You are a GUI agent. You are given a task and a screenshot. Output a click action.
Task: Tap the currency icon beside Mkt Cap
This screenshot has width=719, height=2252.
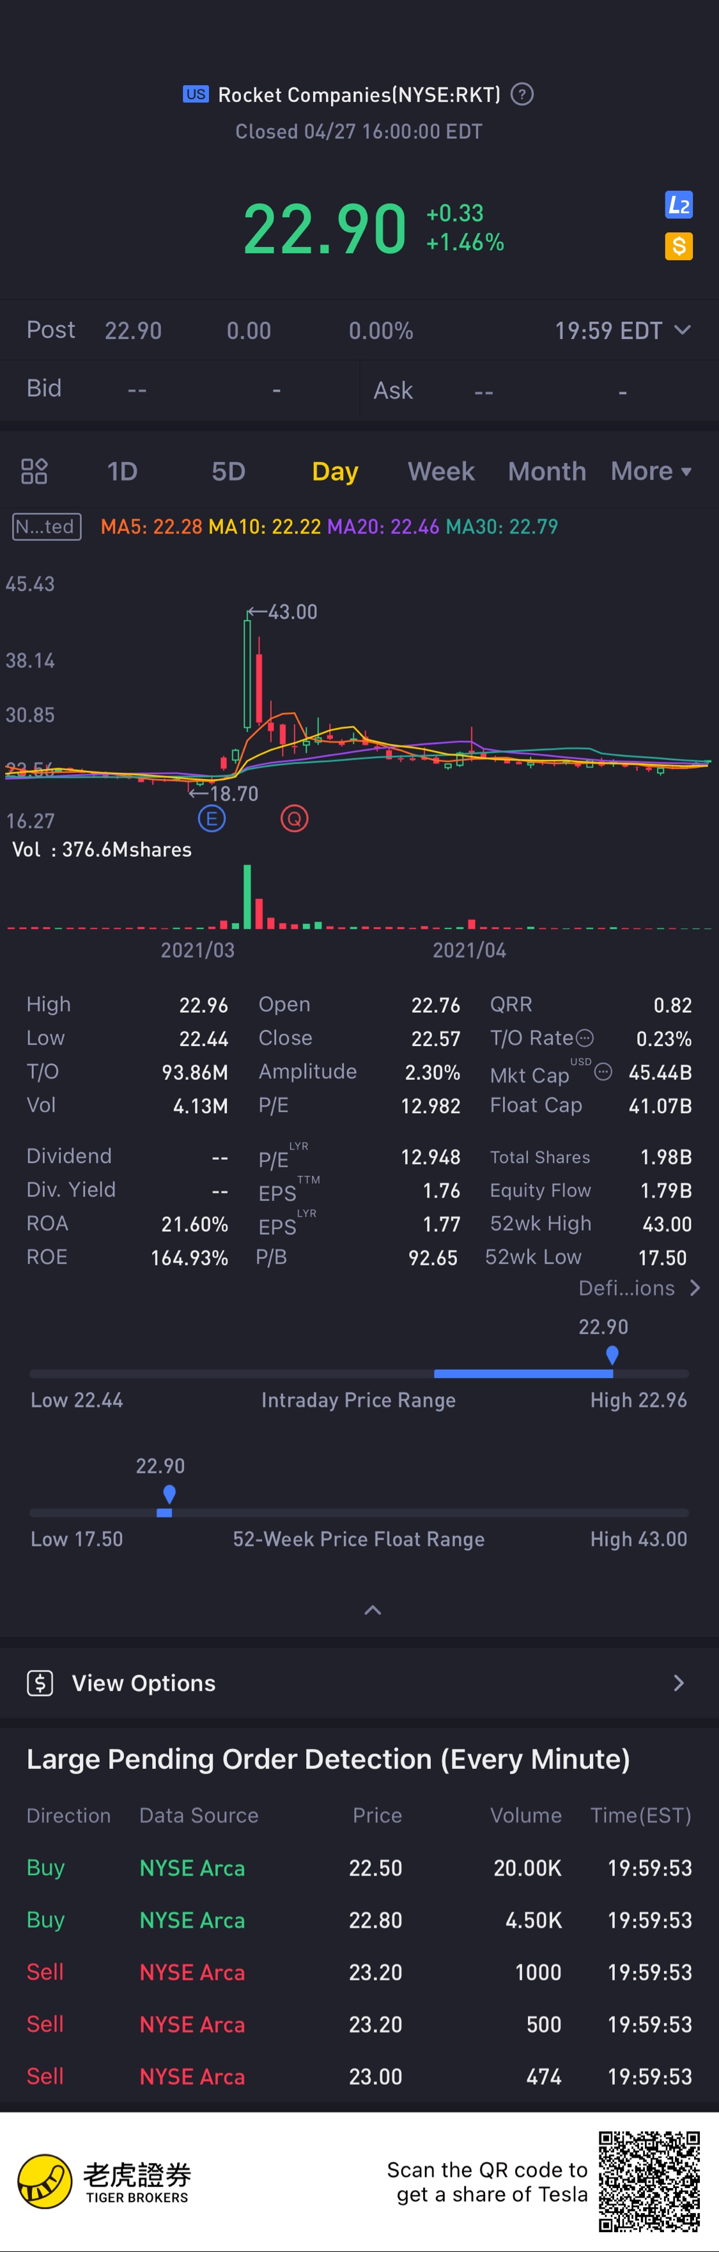click(x=603, y=1072)
